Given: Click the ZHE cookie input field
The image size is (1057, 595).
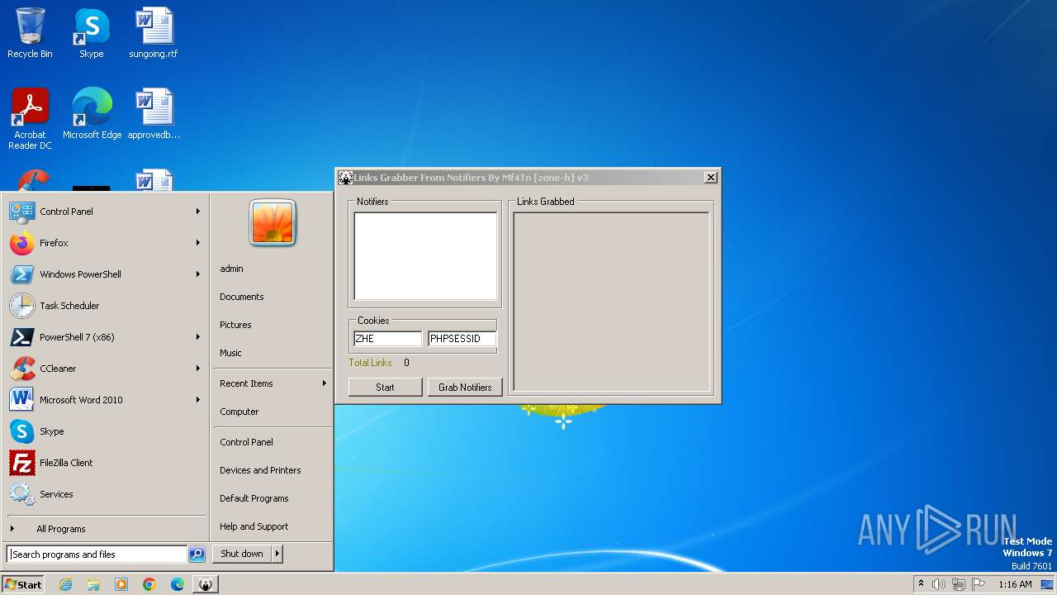Looking at the screenshot, I should point(387,338).
